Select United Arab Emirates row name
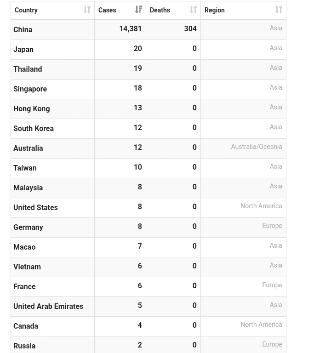Image resolution: width=314 pixels, height=353 pixels. (48, 307)
